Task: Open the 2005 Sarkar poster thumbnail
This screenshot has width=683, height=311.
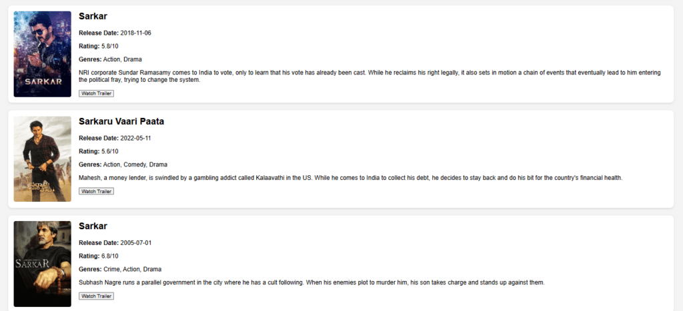Action: pos(42,264)
